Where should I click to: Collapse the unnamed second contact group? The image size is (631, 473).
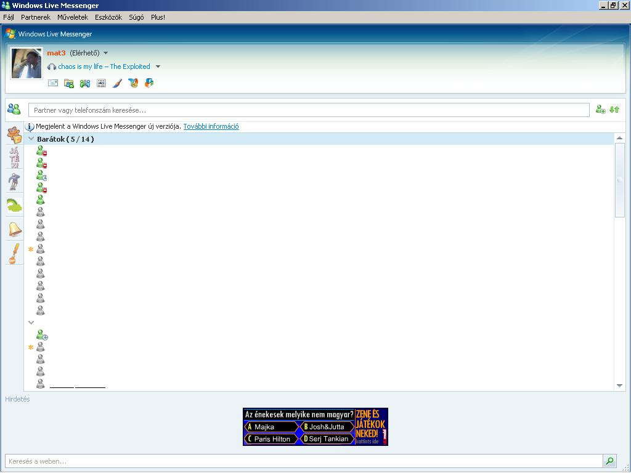(31, 323)
